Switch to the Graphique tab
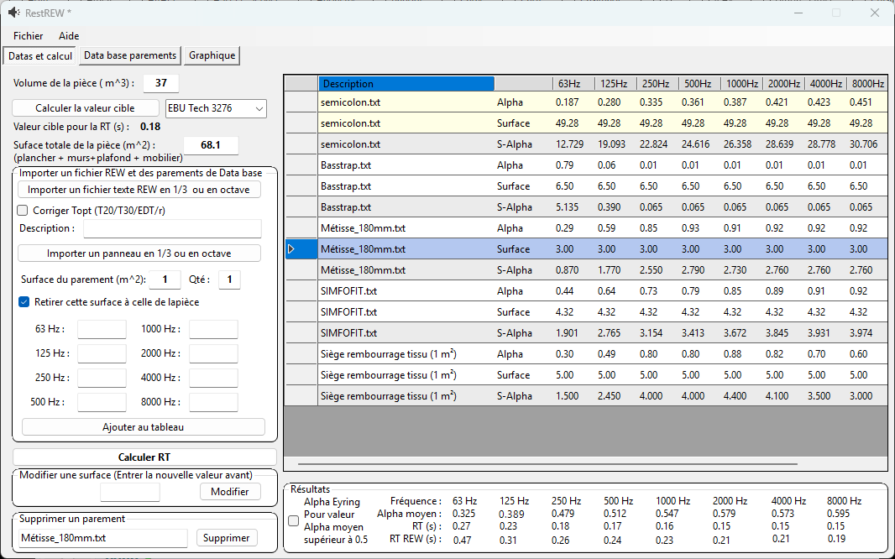The image size is (895, 559). pos(212,55)
